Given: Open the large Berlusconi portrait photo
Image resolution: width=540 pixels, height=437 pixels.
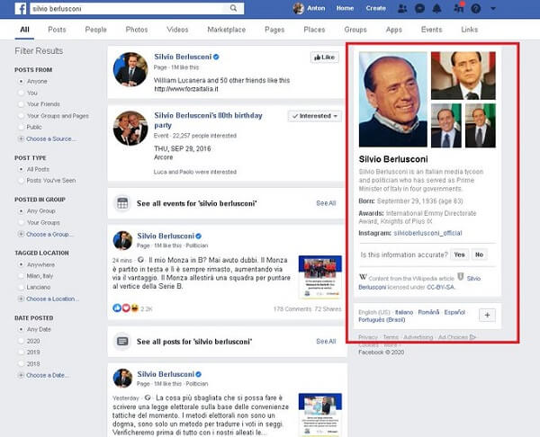Looking at the screenshot, I should (x=393, y=100).
